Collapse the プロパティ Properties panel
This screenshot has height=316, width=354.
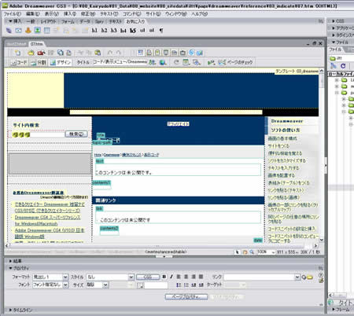pyautogui.click(x=19, y=268)
